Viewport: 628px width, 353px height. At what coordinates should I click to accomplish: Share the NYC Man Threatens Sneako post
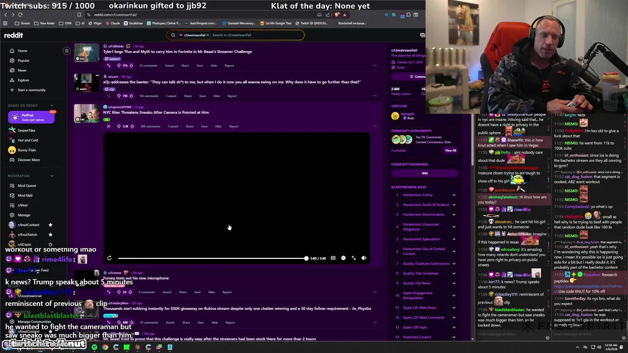(x=189, y=126)
